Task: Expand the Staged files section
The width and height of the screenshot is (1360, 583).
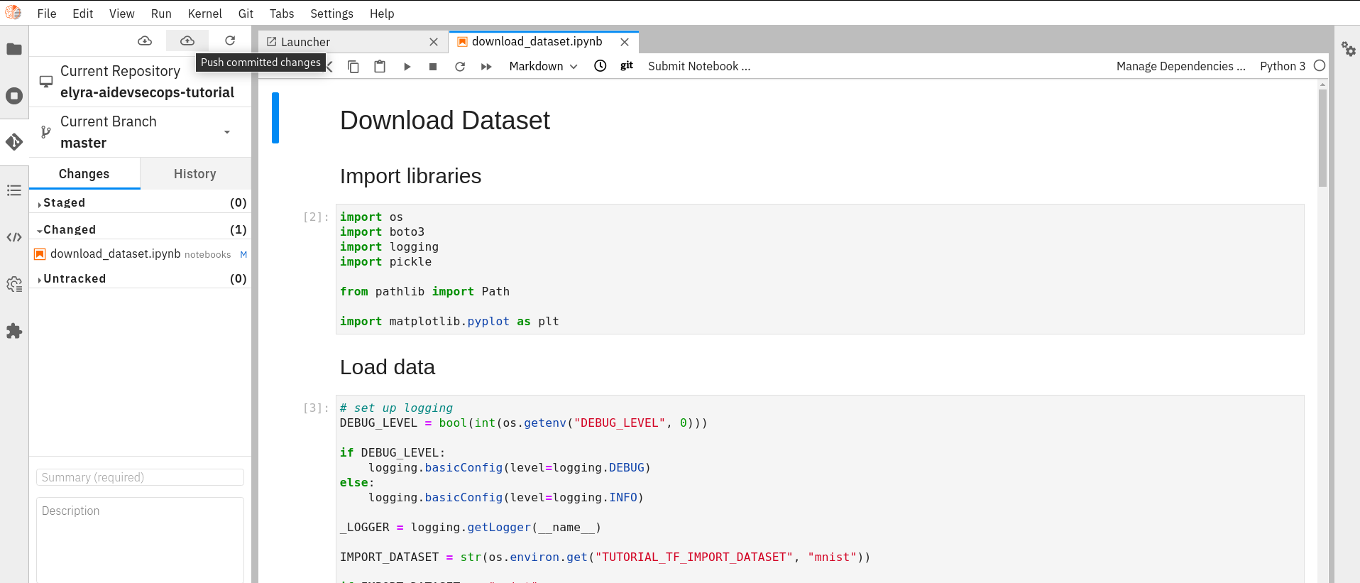Action: pos(141,202)
